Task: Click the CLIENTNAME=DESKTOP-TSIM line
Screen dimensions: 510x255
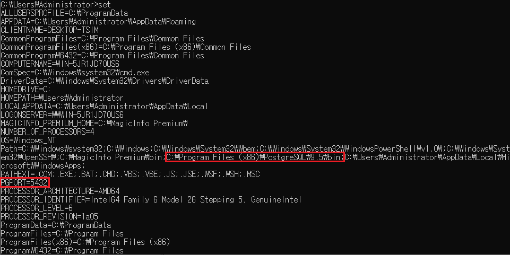Action: click(x=50, y=30)
